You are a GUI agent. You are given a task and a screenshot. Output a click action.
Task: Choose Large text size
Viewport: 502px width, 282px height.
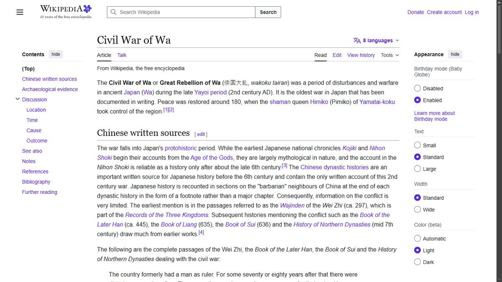(417, 168)
